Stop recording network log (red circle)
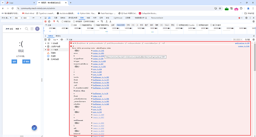This screenshot has height=137, width=256. tap(46, 21)
